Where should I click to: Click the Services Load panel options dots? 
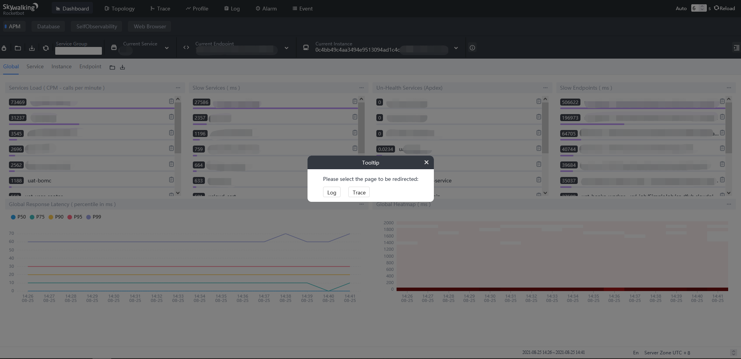click(178, 88)
